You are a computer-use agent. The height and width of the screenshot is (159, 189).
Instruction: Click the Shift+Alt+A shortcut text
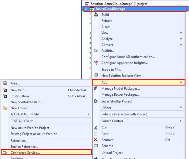[76, 96]
